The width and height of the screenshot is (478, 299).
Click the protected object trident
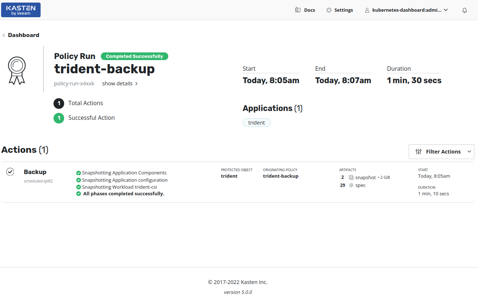229,176
